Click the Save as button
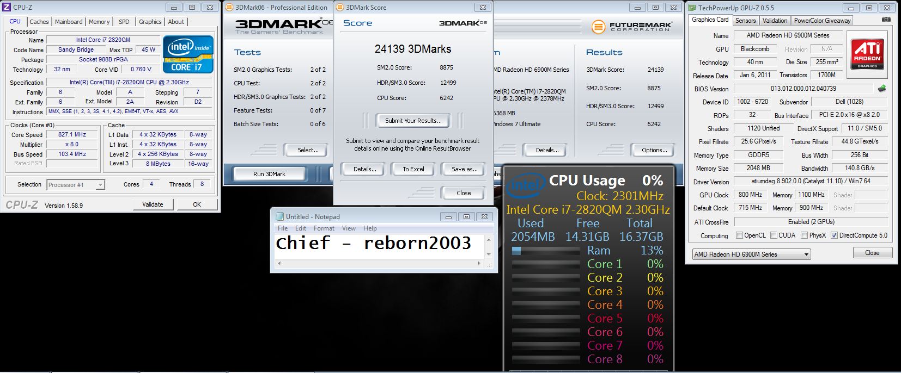Screen dimensions: 901x373 [464, 169]
